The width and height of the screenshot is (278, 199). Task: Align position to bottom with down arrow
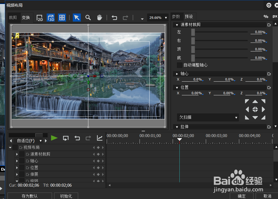(255, 117)
